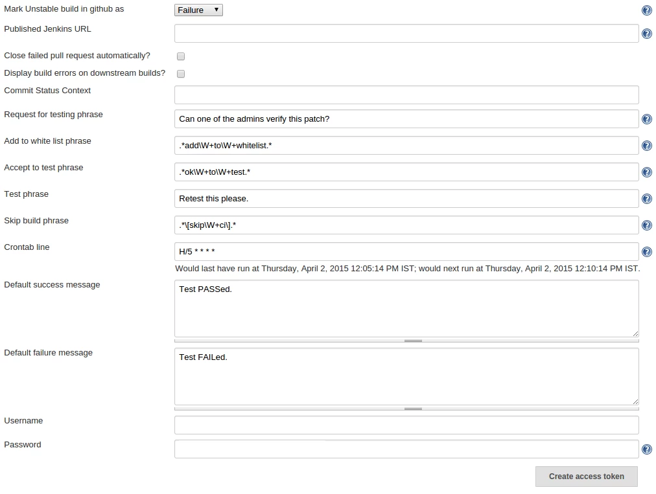This screenshot has width=656, height=494.
Task: Open help for Accept to test phrase
Action: tap(647, 173)
